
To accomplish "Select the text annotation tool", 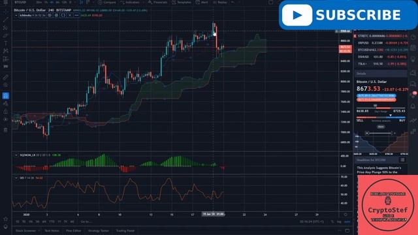I will coord(6,43).
